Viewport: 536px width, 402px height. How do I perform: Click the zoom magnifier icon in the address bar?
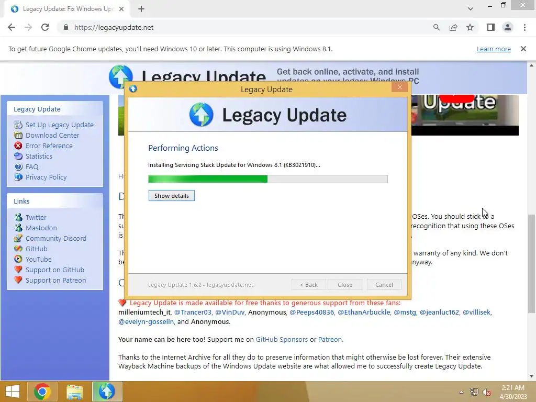(436, 27)
